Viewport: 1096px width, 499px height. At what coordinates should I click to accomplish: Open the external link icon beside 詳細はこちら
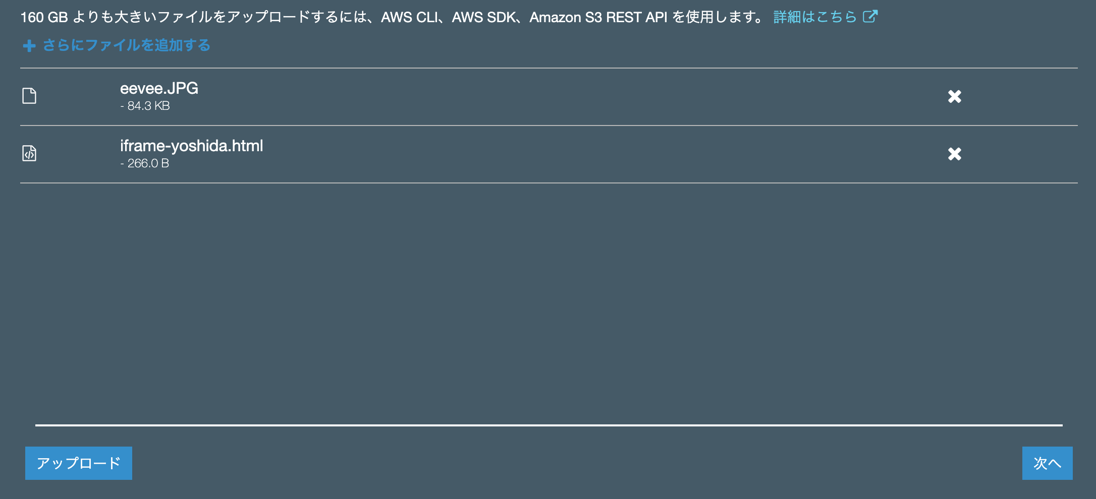pyautogui.click(x=870, y=17)
